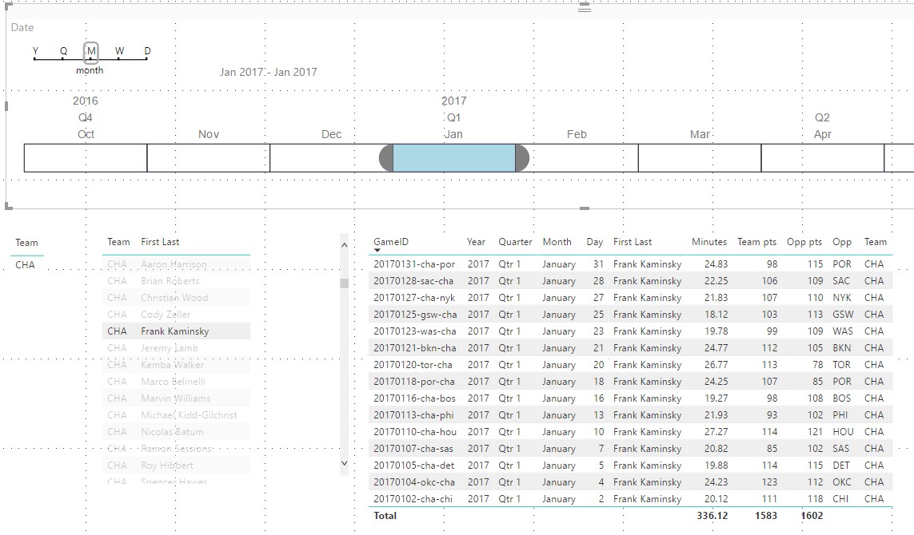The width and height of the screenshot is (914, 535).
Task: Select the Q (quarter) granularity marker
Action: click(63, 51)
